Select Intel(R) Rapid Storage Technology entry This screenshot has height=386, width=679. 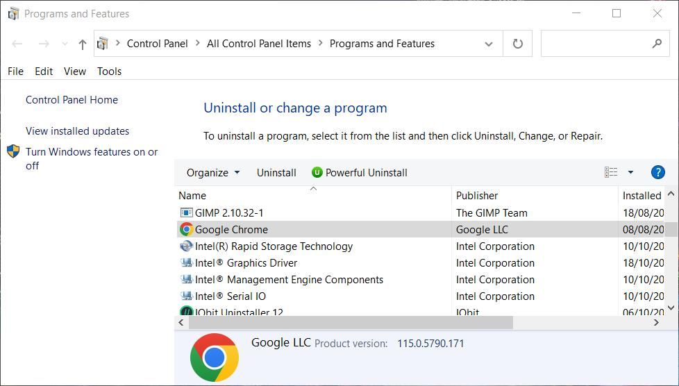[274, 246]
